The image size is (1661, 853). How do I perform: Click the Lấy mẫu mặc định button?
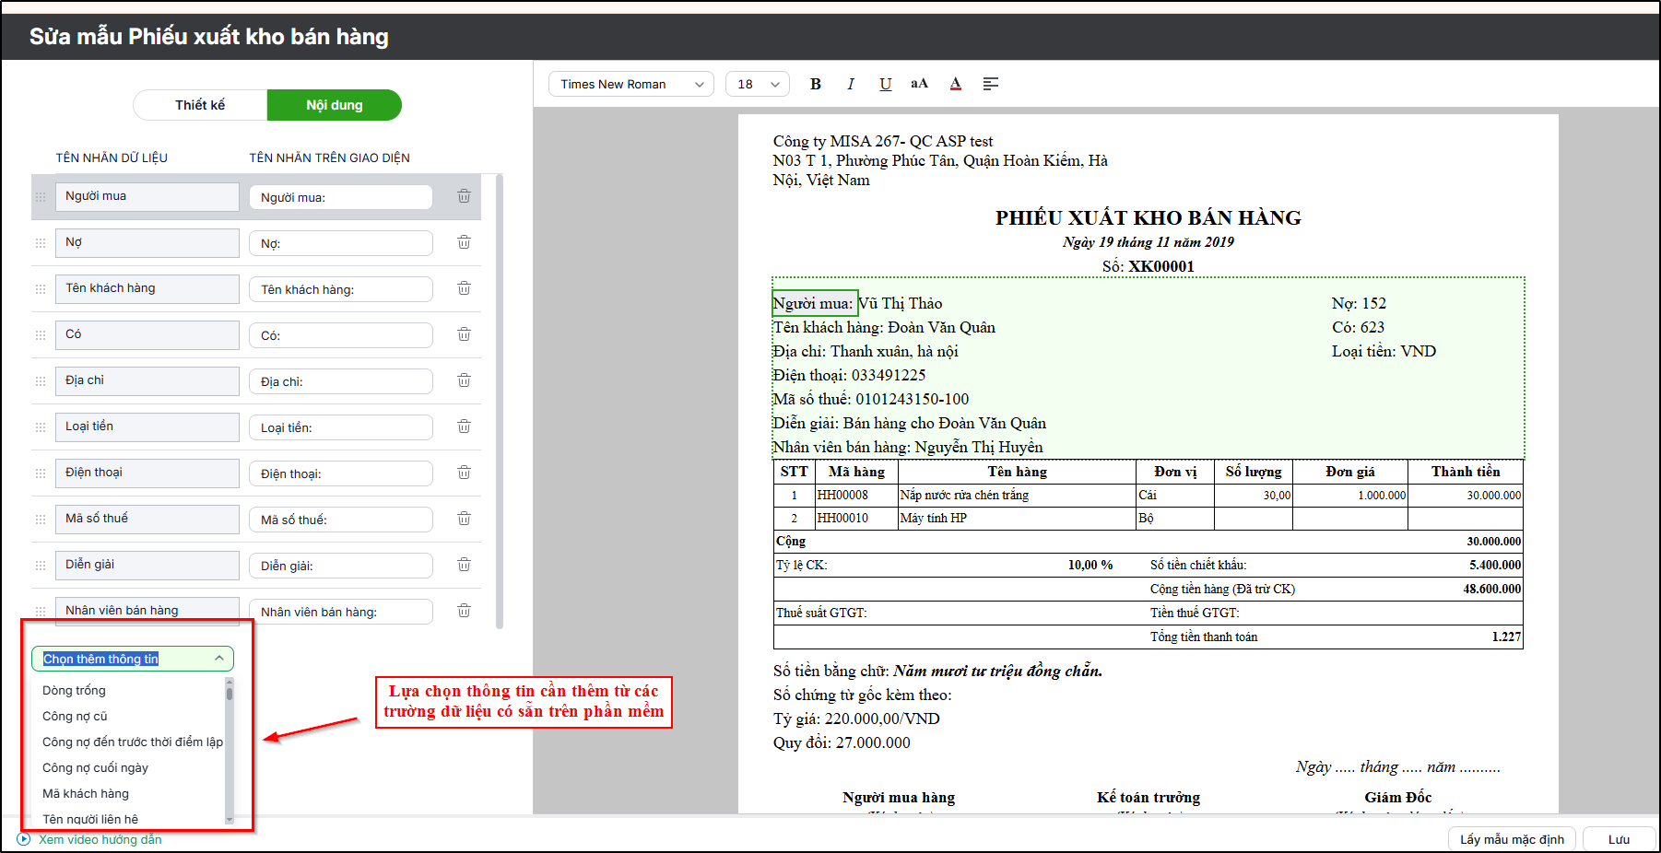(1512, 839)
